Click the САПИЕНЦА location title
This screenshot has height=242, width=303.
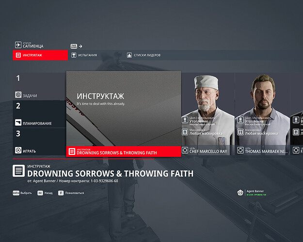pyautogui.click(x=33, y=46)
